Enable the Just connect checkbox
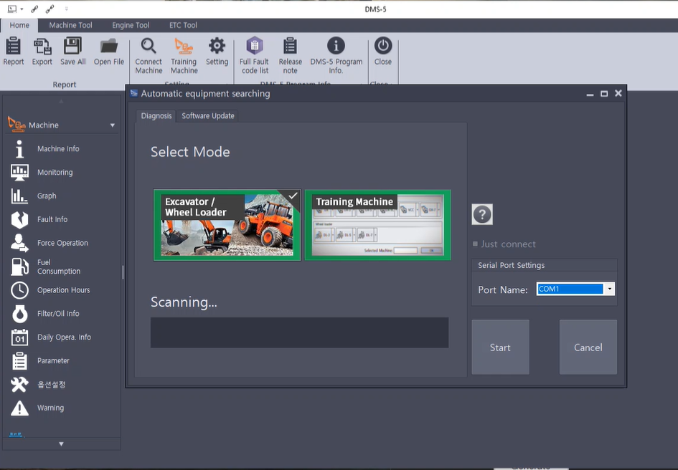678x470 pixels. pyautogui.click(x=474, y=244)
